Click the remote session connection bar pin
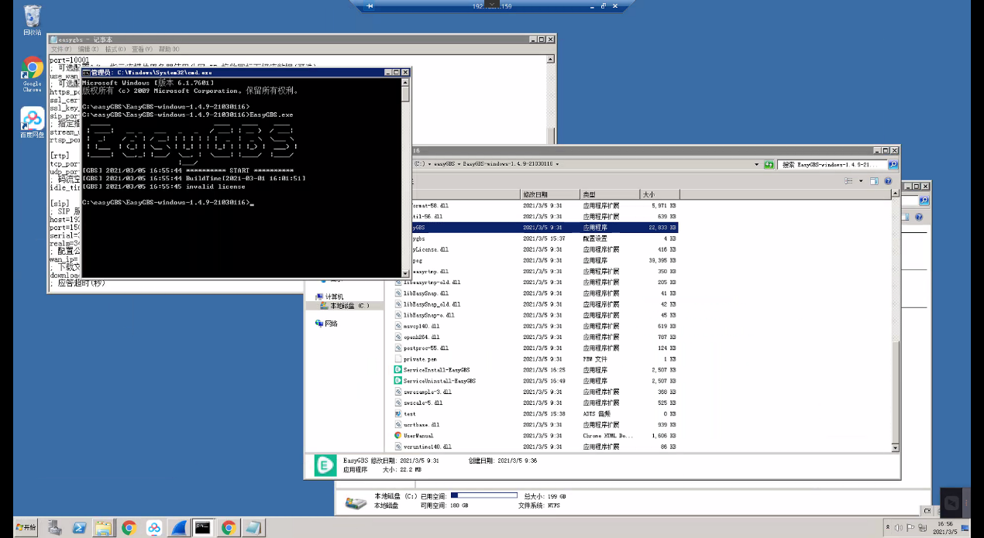 [370, 6]
